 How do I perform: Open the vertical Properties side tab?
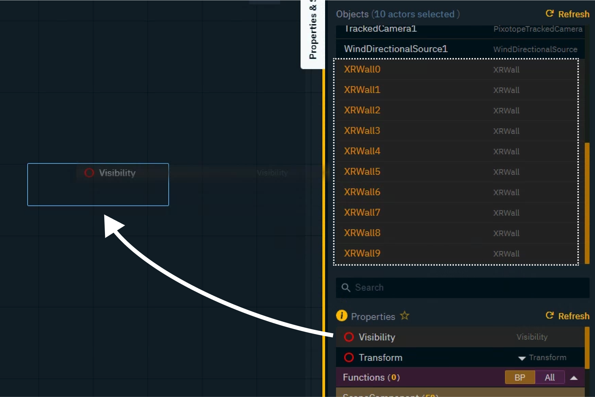click(x=313, y=33)
